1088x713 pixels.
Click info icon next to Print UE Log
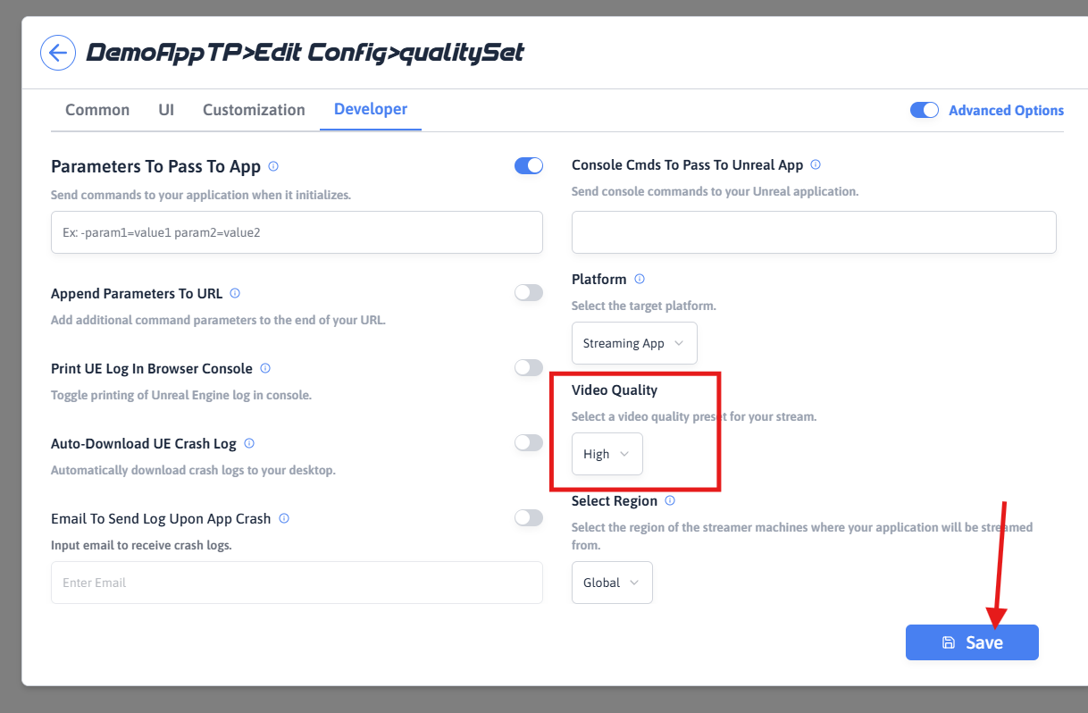point(265,368)
